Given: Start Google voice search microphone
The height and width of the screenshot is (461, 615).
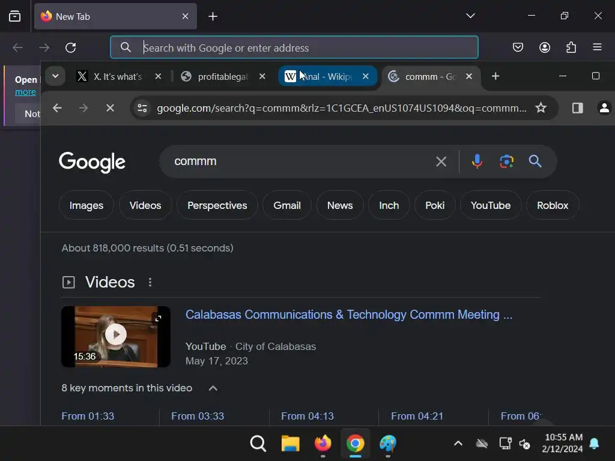Looking at the screenshot, I should 477,161.
